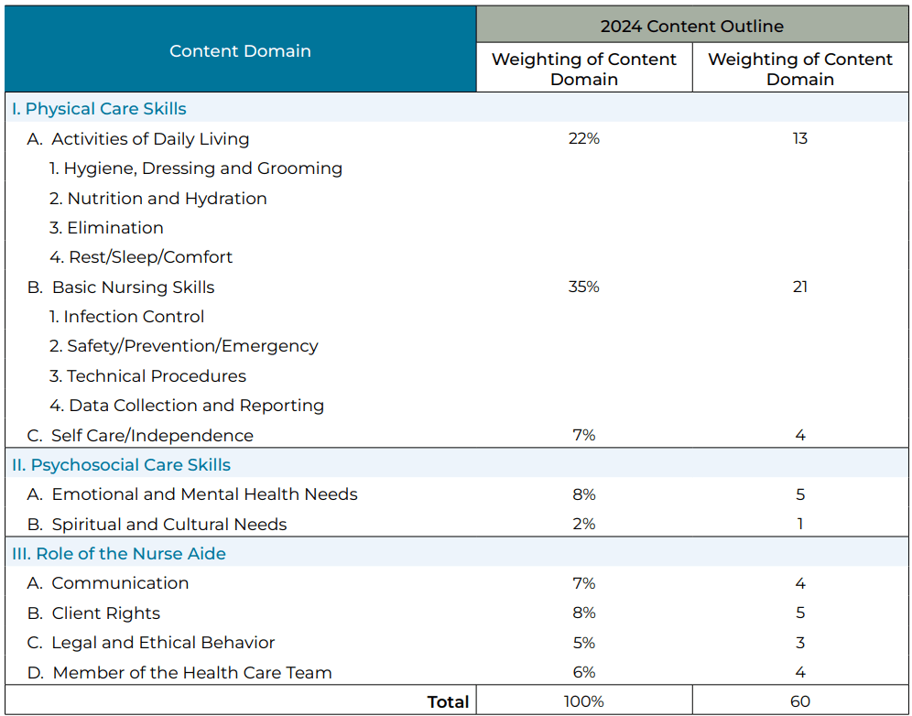The height and width of the screenshot is (716, 912).
Task: Click the Nutrition and Hydration item
Action: point(158,199)
